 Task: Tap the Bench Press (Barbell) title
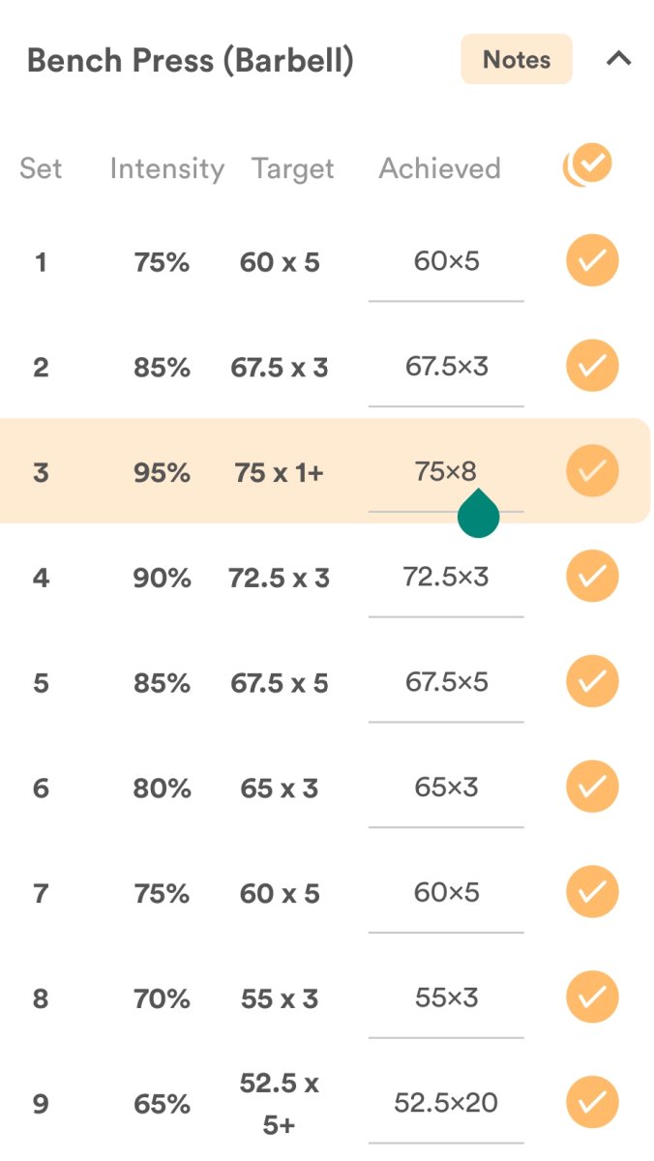pos(191,61)
